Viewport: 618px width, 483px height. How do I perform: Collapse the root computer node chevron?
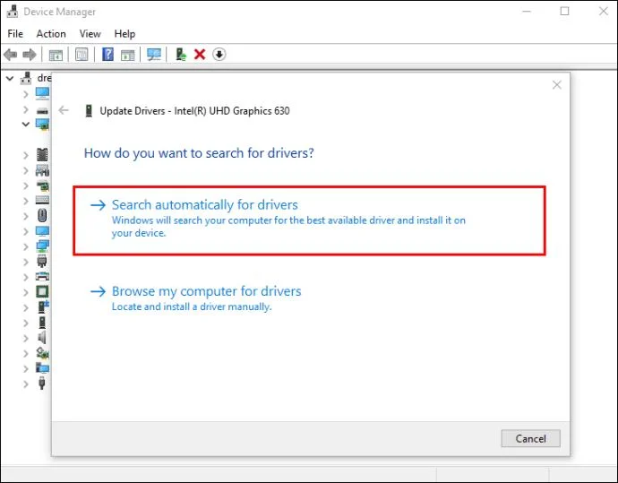point(10,79)
